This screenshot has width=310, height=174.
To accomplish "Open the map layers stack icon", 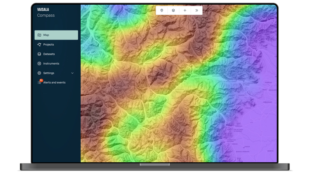I will coord(173,10).
